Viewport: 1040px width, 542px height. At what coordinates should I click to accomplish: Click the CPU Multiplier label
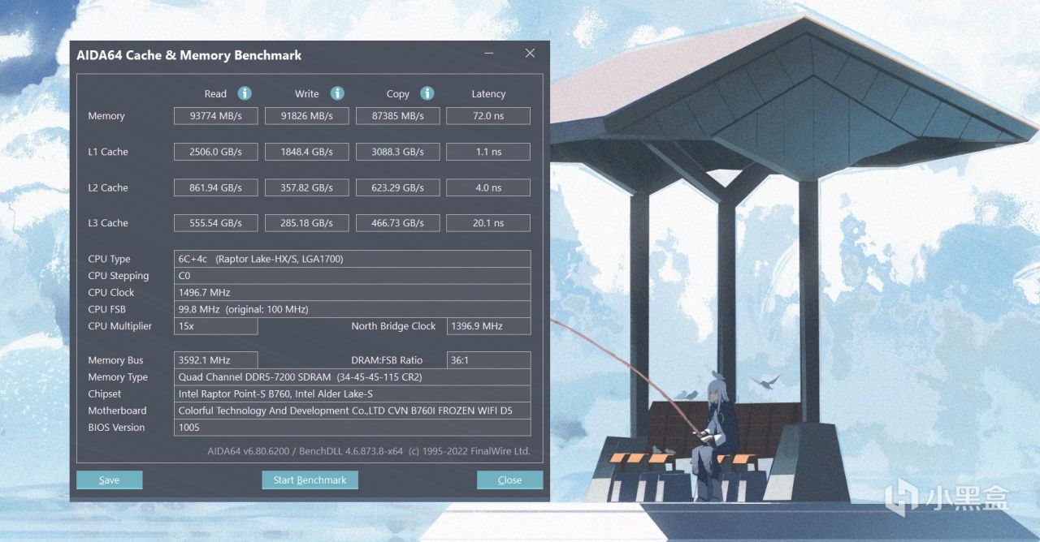click(120, 326)
